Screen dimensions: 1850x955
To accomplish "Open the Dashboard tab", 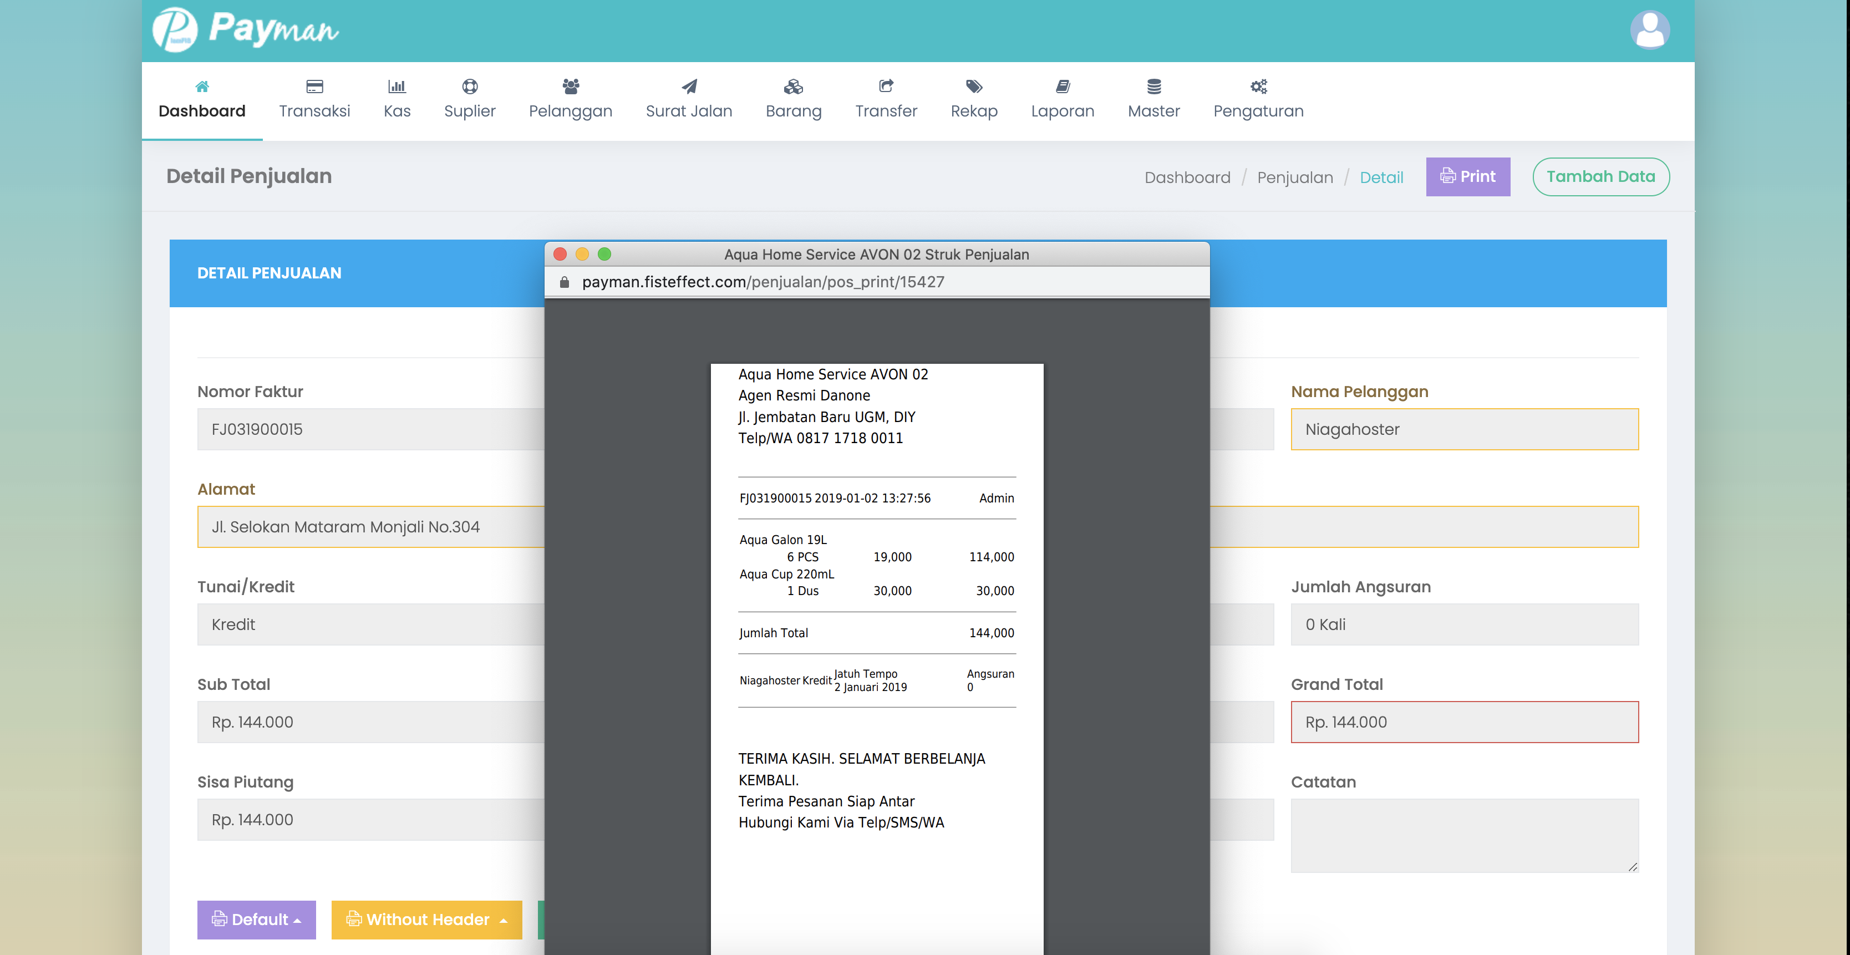I will point(202,100).
